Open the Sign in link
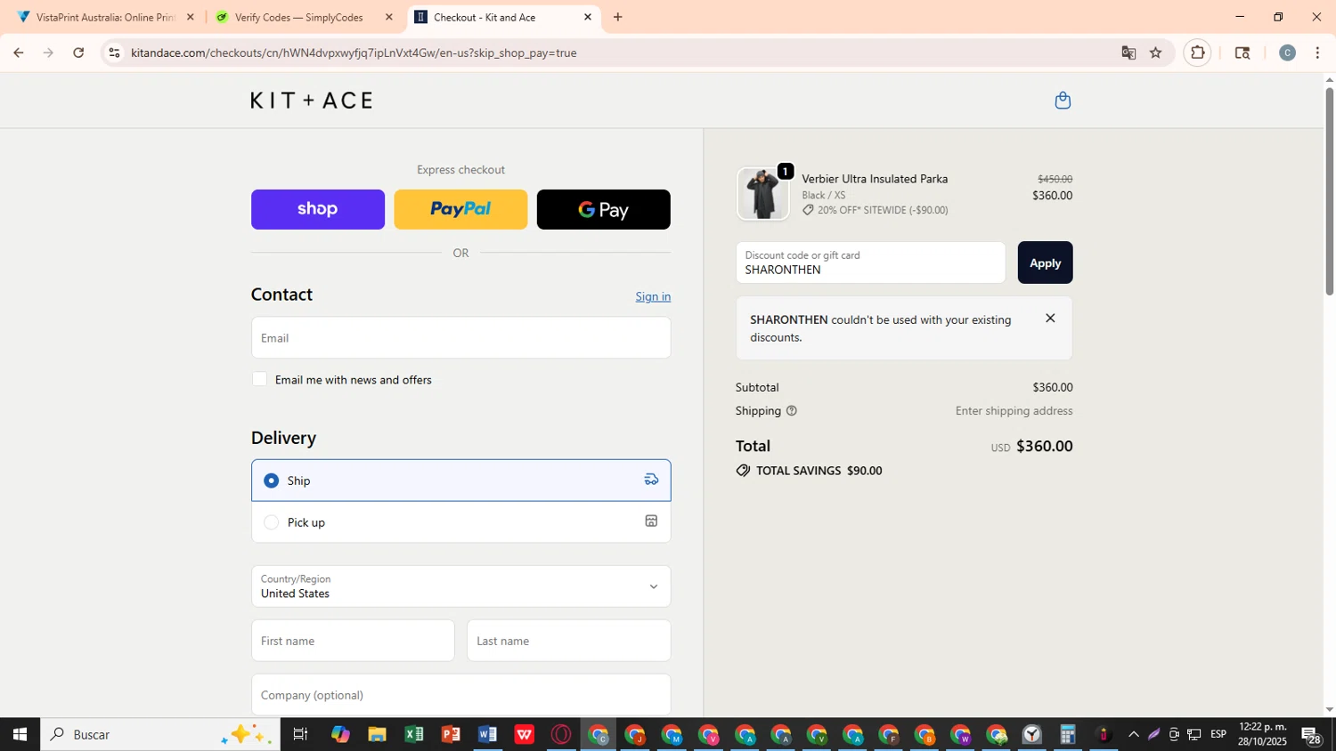The image size is (1336, 751). [653, 296]
